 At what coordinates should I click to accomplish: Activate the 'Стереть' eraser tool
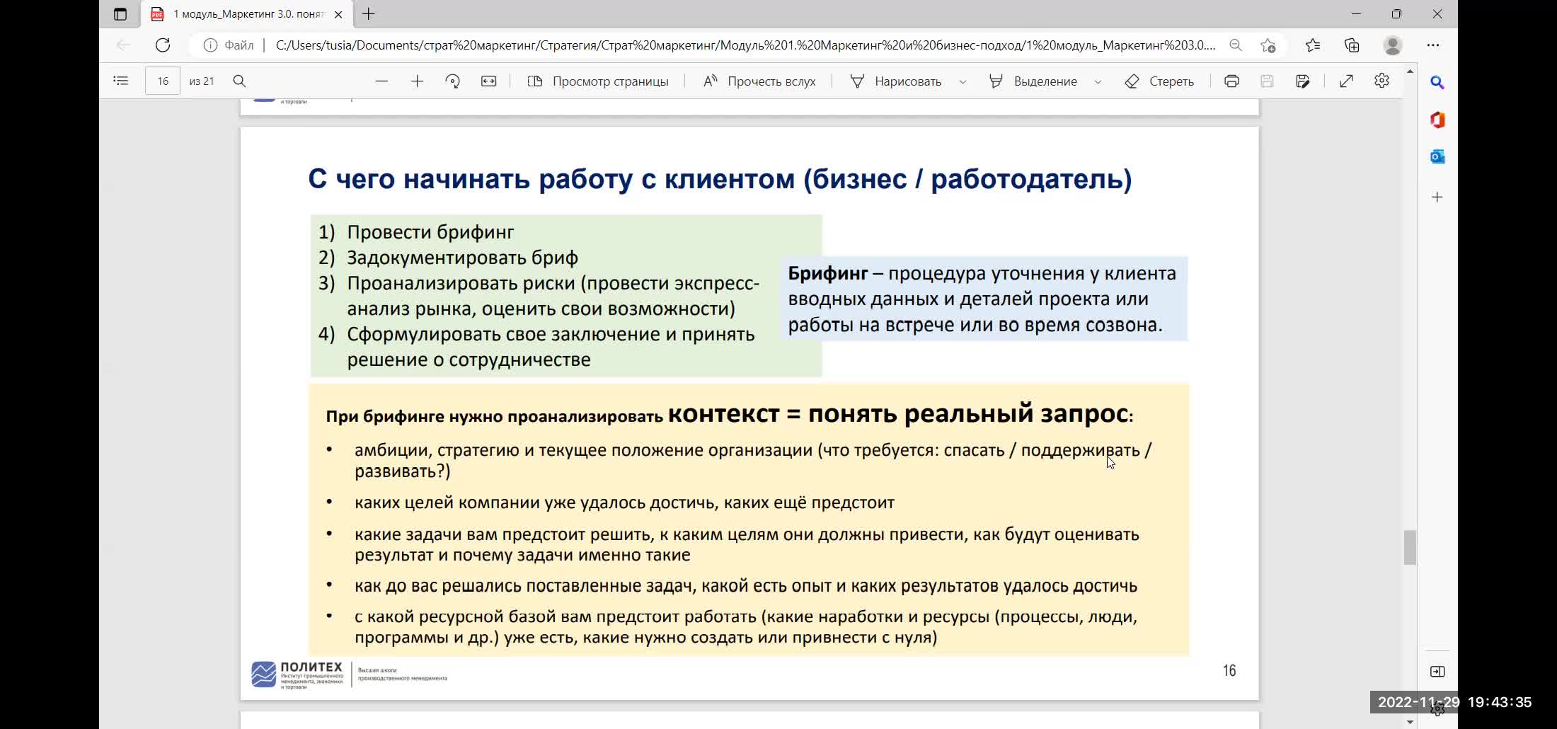click(1159, 81)
